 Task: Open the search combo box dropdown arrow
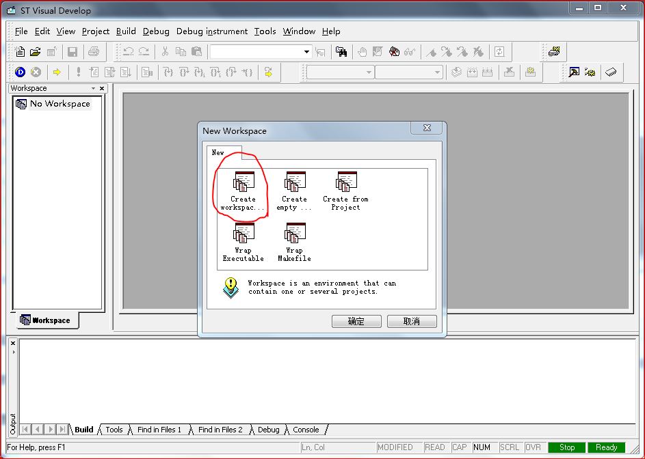coord(306,52)
